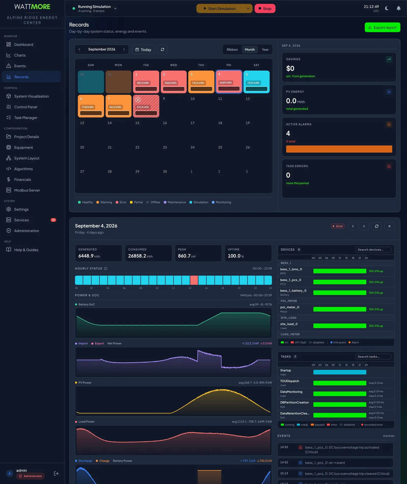Viewport: 407px width, 484px height.
Task: Go to the next day in detail panel
Action: click(x=364, y=226)
